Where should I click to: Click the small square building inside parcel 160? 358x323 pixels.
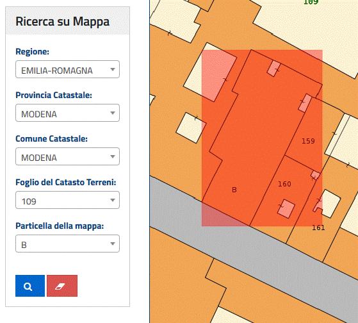point(286,208)
